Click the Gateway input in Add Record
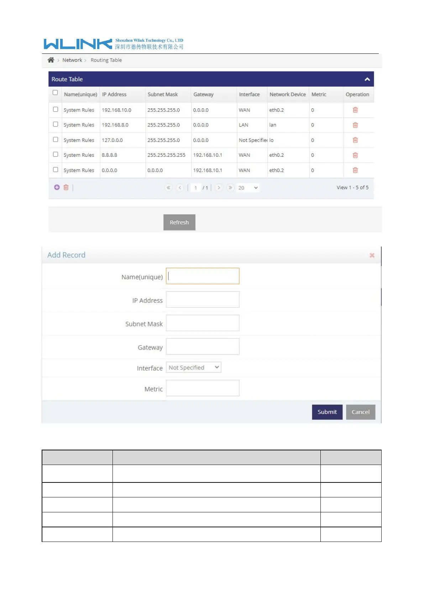 [203, 347]
